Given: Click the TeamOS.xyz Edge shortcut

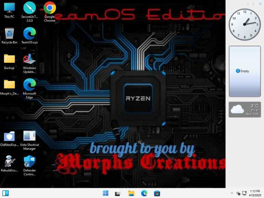Looking at the screenshot, I should pyautogui.click(x=29, y=36).
